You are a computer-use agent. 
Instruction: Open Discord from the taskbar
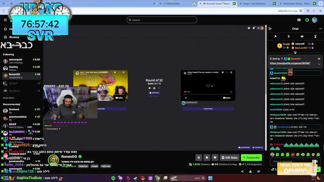point(120,178)
